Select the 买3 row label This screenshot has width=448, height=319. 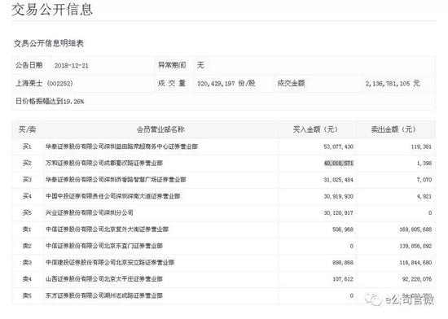(27, 180)
